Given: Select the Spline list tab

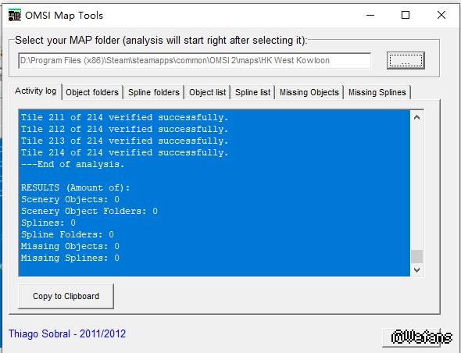Looking at the screenshot, I should [253, 92].
